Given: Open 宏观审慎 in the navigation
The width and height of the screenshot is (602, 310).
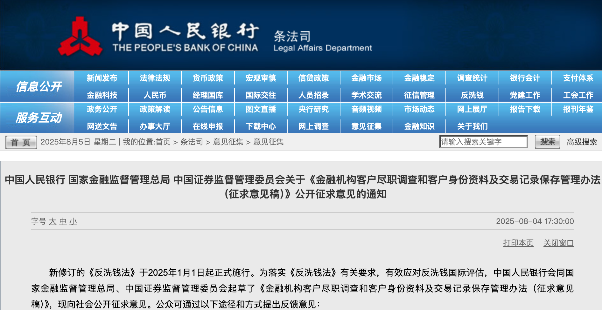Looking at the screenshot, I should click(261, 78).
